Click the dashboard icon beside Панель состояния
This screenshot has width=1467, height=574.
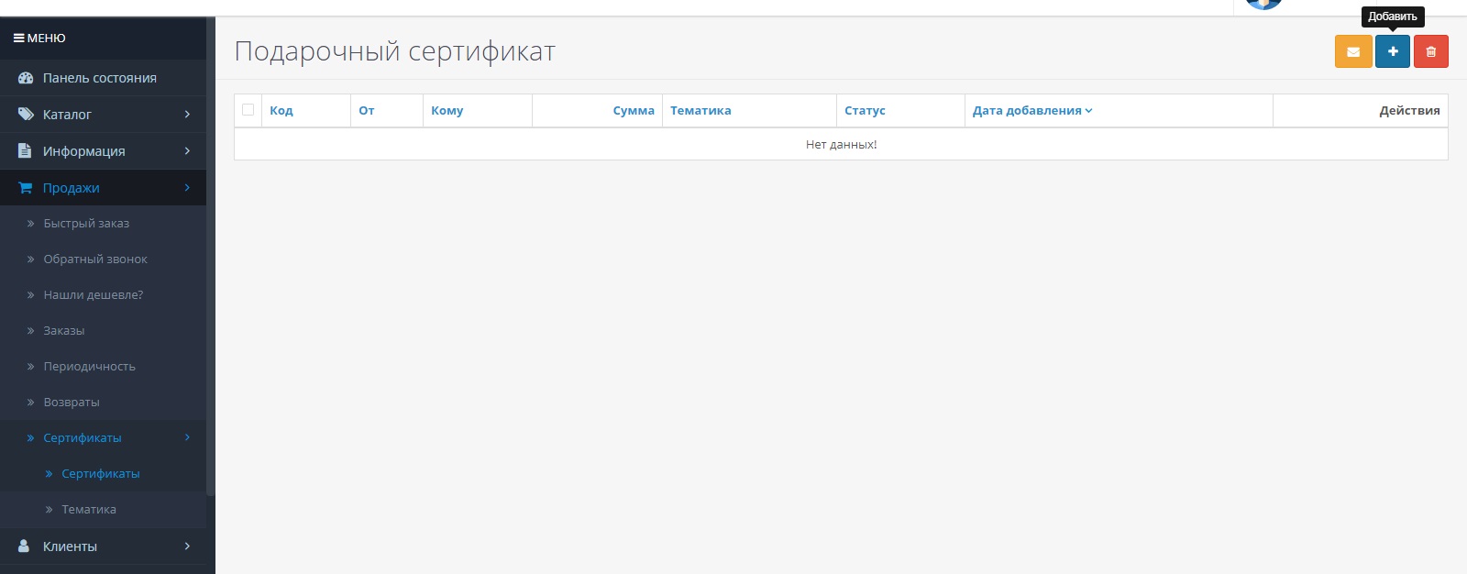click(26, 78)
